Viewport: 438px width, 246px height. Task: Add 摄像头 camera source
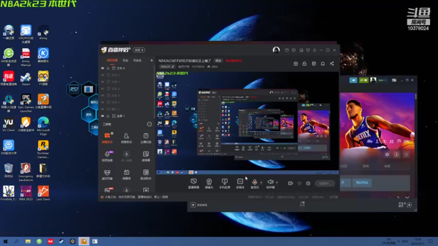209,184
